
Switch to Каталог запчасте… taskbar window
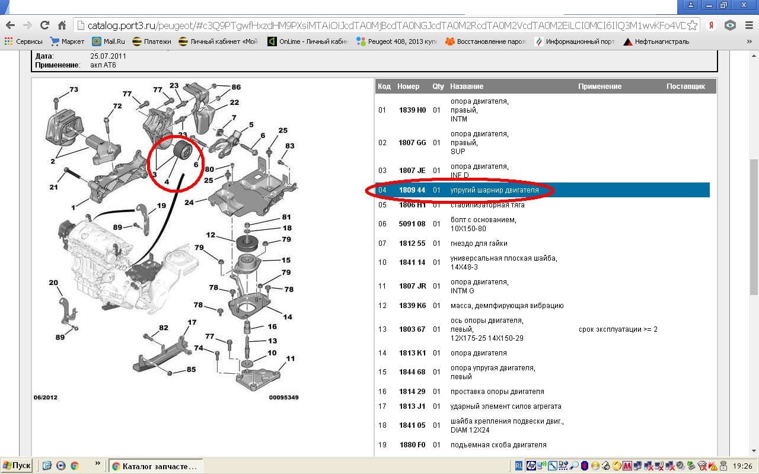click(x=155, y=466)
